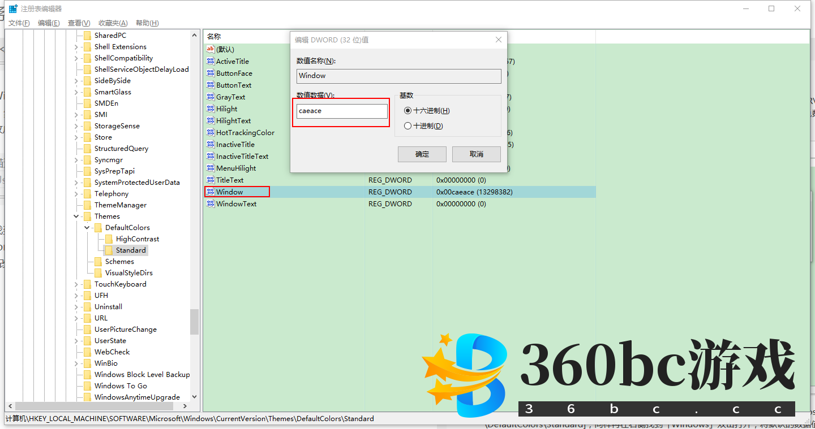Click the 确定 button in dialog

tap(422, 154)
